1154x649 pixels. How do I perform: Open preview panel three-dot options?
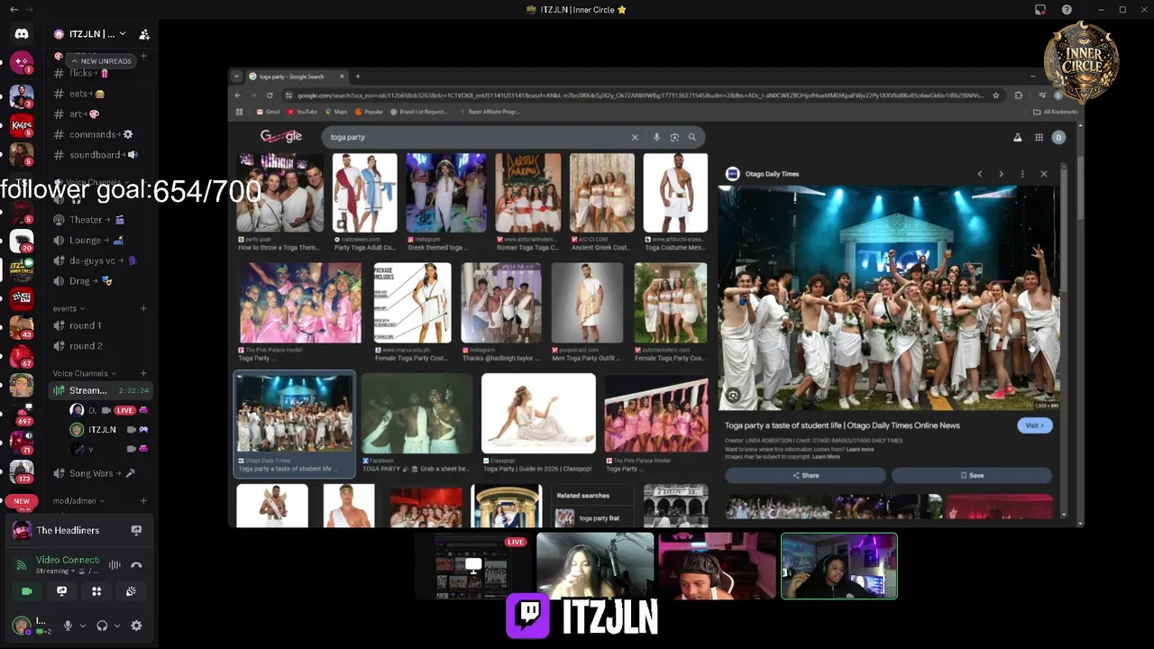[1022, 174]
